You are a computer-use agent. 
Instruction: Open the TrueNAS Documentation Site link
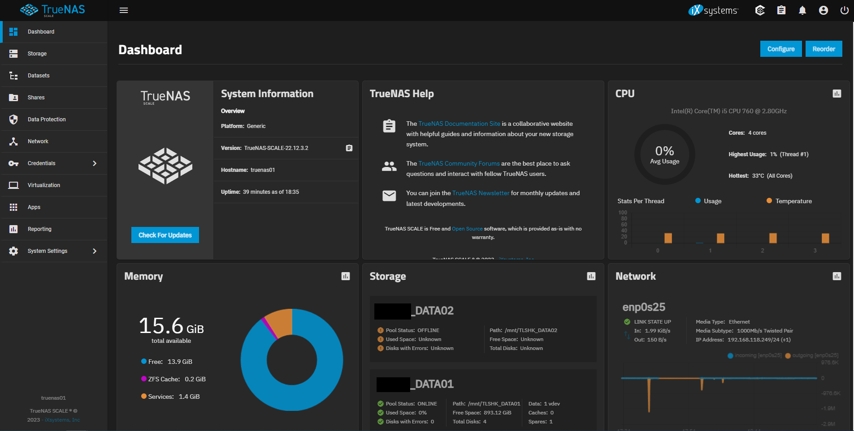pyautogui.click(x=459, y=124)
